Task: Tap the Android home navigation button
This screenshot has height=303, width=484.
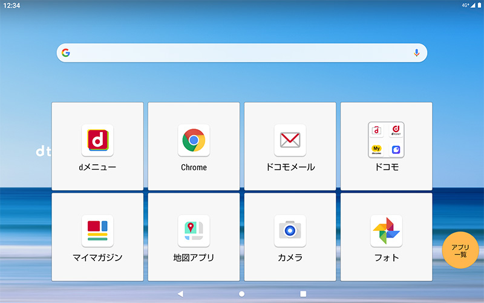Action: [241, 294]
